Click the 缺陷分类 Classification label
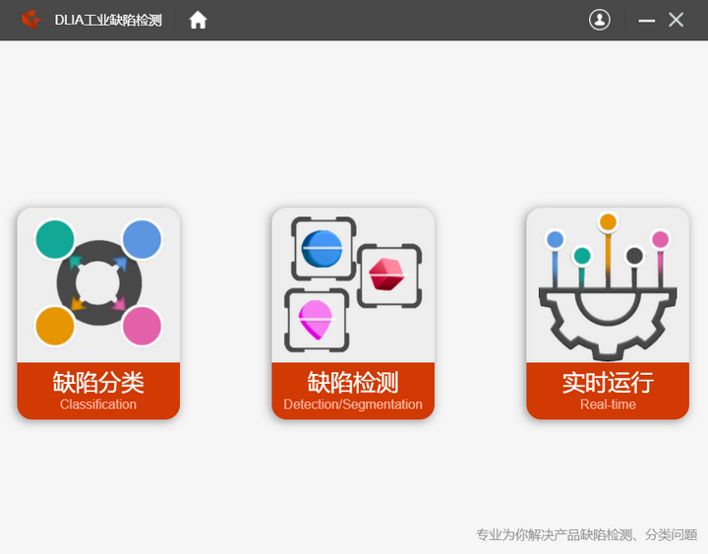Image resolution: width=708 pixels, height=554 pixels. [x=98, y=391]
